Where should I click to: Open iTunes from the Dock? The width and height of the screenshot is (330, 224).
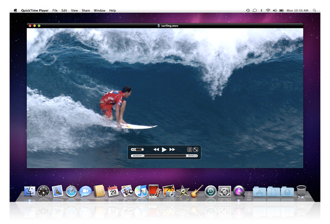point(141,191)
